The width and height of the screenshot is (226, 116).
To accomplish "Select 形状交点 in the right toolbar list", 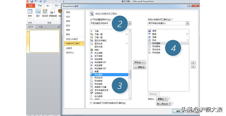I will coord(168,49).
